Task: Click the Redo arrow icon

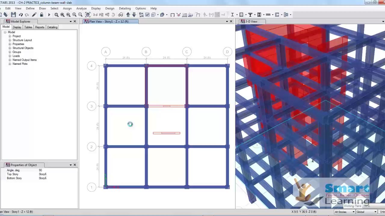Action: pos(27,15)
